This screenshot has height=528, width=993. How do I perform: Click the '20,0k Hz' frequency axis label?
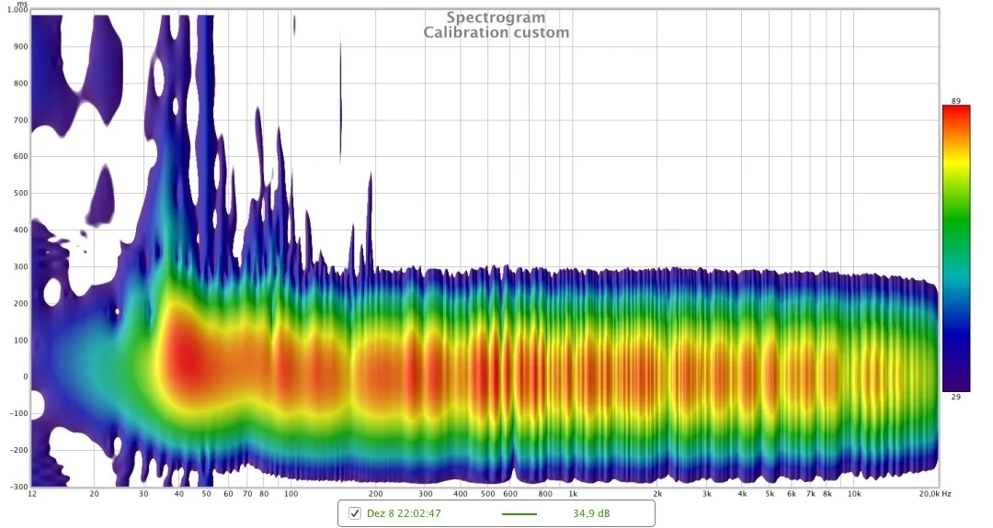click(935, 494)
